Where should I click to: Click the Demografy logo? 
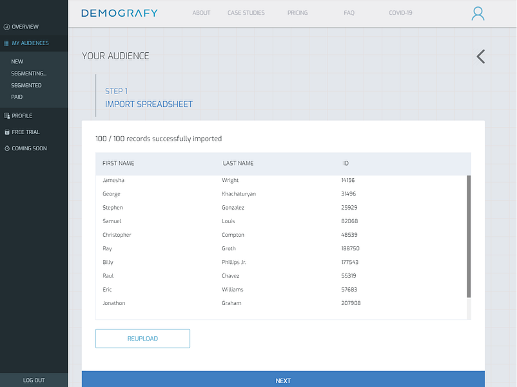[x=119, y=13]
